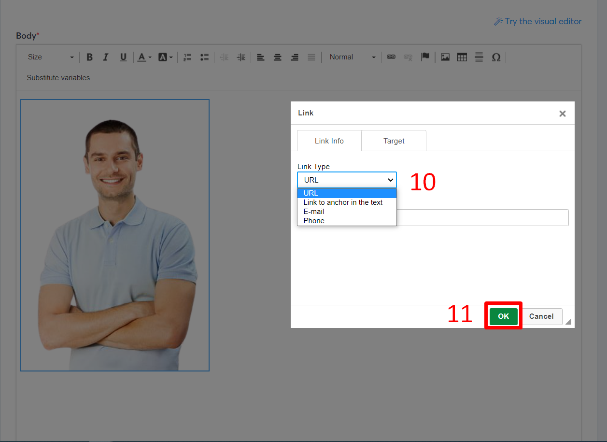Select E-mail from the Link Type options
The height and width of the screenshot is (442, 607).
point(314,211)
